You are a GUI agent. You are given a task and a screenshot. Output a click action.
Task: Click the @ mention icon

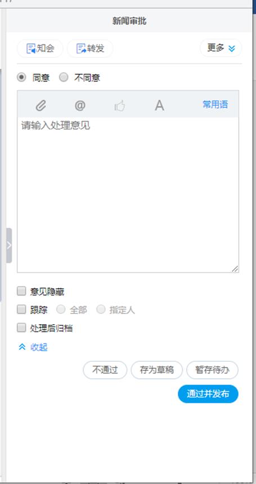tap(80, 106)
